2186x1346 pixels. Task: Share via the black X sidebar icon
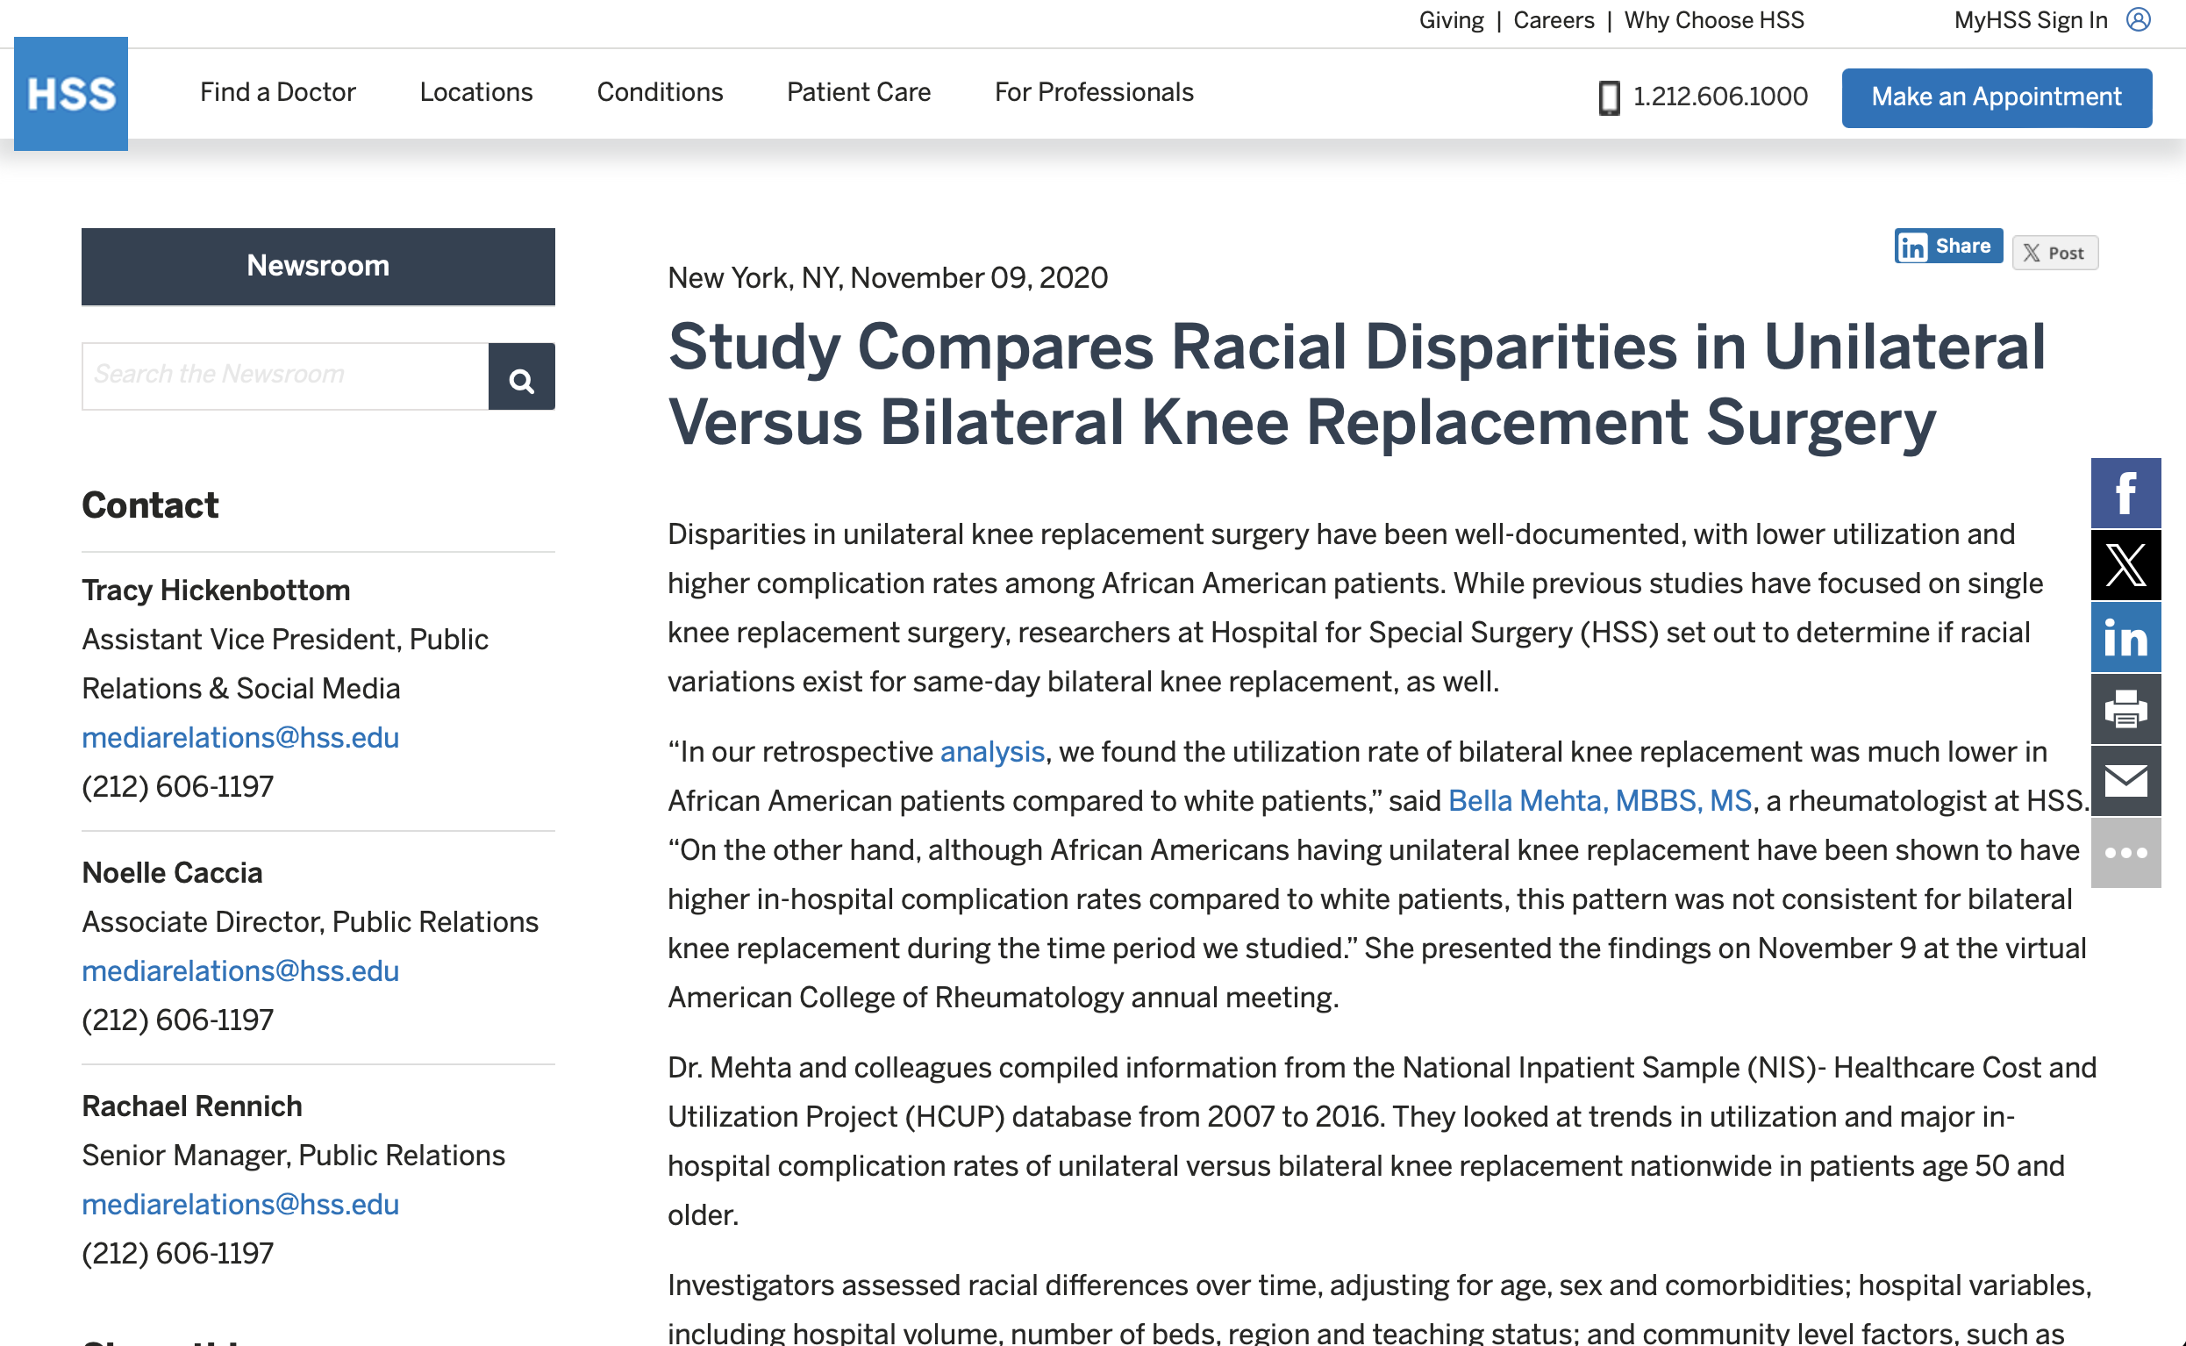tap(2125, 565)
